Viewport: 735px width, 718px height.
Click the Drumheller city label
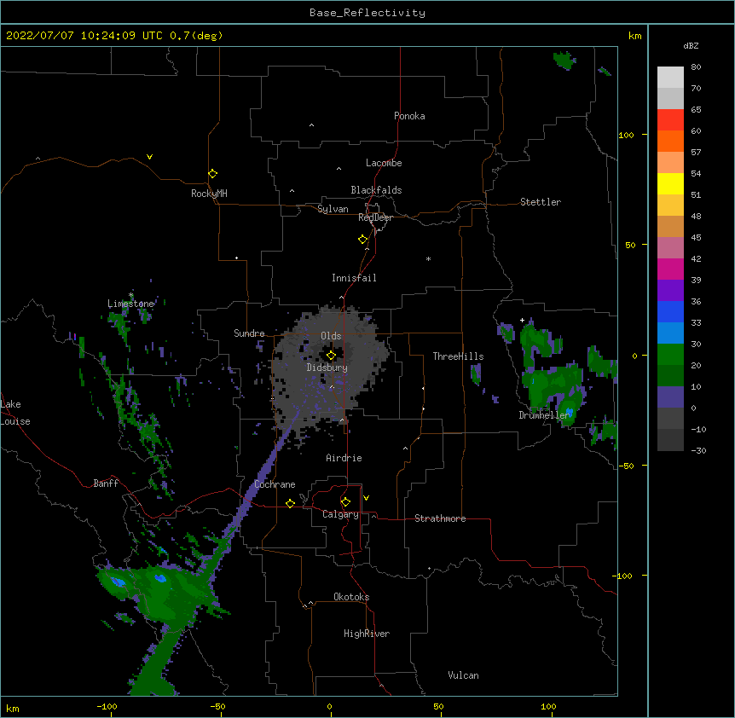(544, 415)
